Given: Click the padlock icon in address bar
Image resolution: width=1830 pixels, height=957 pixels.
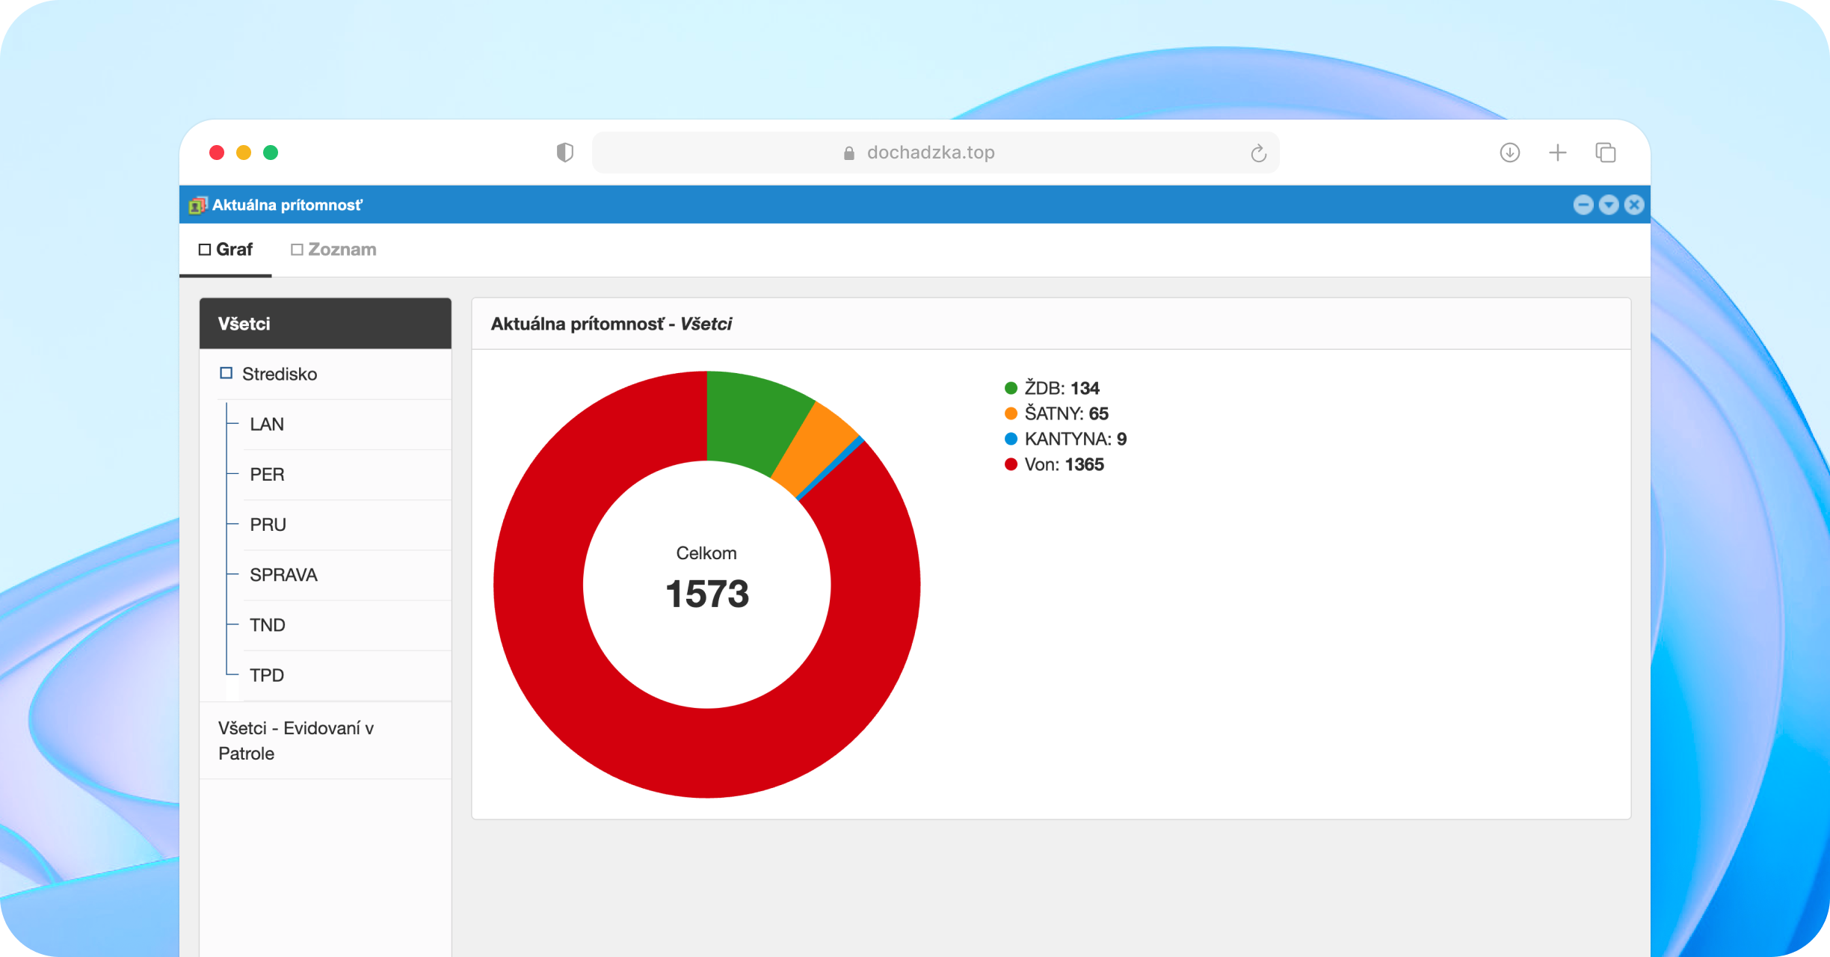Looking at the screenshot, I should [x=848, y=153].
